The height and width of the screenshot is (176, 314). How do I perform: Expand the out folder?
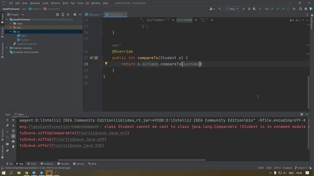click(11, 27)
